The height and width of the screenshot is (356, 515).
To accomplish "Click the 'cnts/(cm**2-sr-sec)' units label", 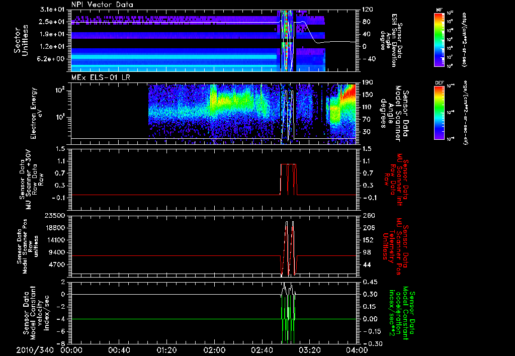I will (464, 39).
